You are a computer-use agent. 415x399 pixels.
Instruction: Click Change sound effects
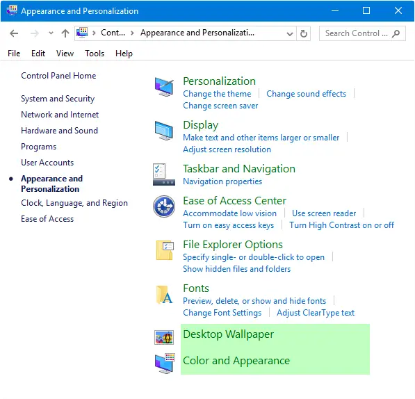coord(307,94)
